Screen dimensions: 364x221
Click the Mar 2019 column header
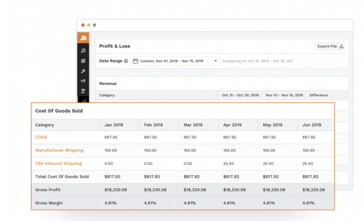[193, 125]
